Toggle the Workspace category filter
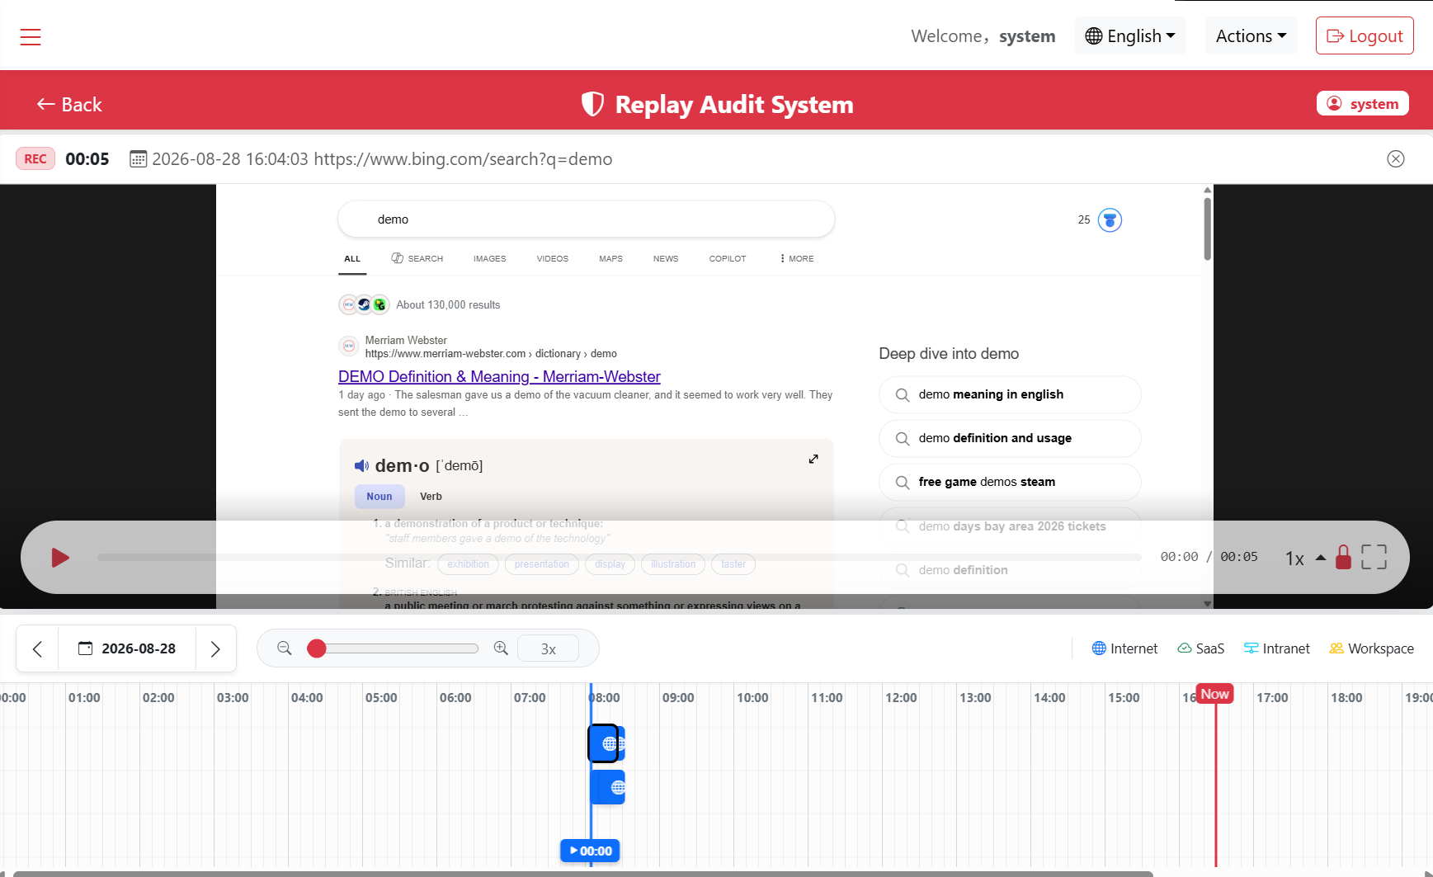This screenshot has height=877, width=1433. (x=1371, y=648)
